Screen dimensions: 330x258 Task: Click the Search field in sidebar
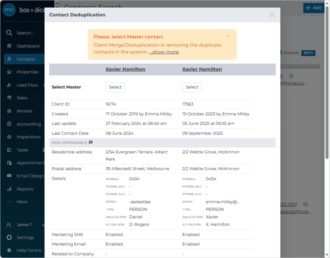(x=25, y=33)
